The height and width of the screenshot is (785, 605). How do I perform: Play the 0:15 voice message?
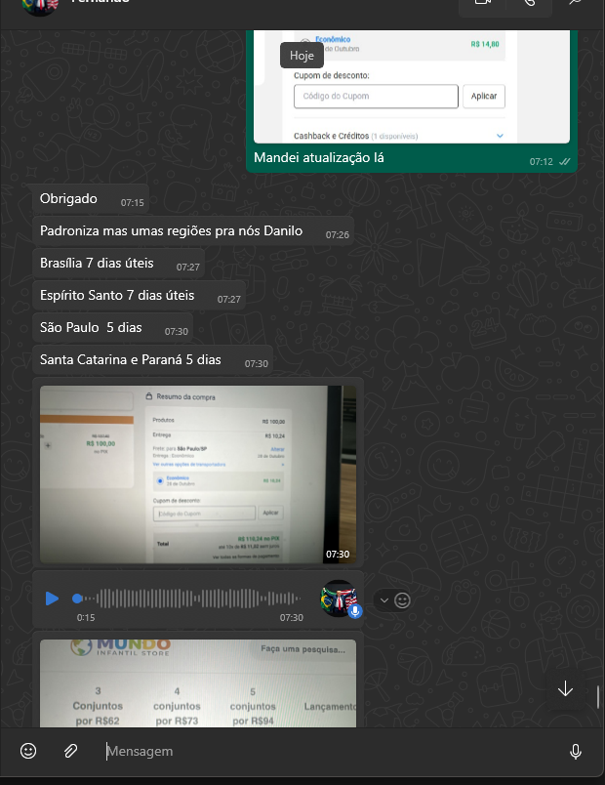(x=52, y=599)
